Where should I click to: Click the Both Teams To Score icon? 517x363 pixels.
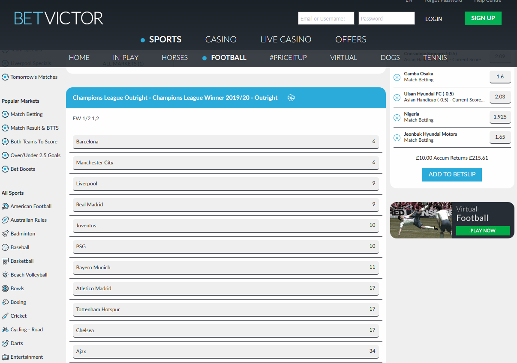coord(5,142)
